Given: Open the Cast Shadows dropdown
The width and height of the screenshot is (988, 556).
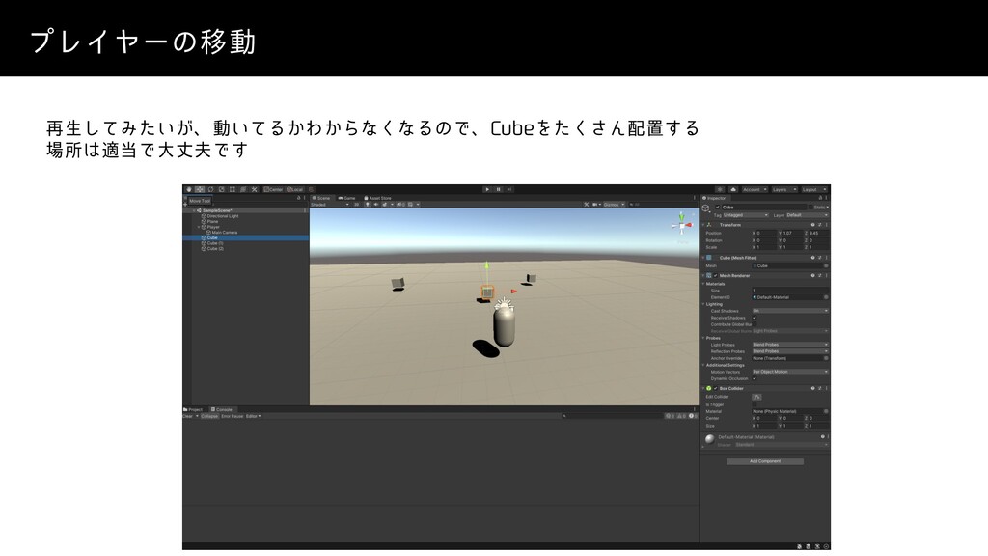Looking at the screenshot, I should pyautogui.click(x=789, y=311).
